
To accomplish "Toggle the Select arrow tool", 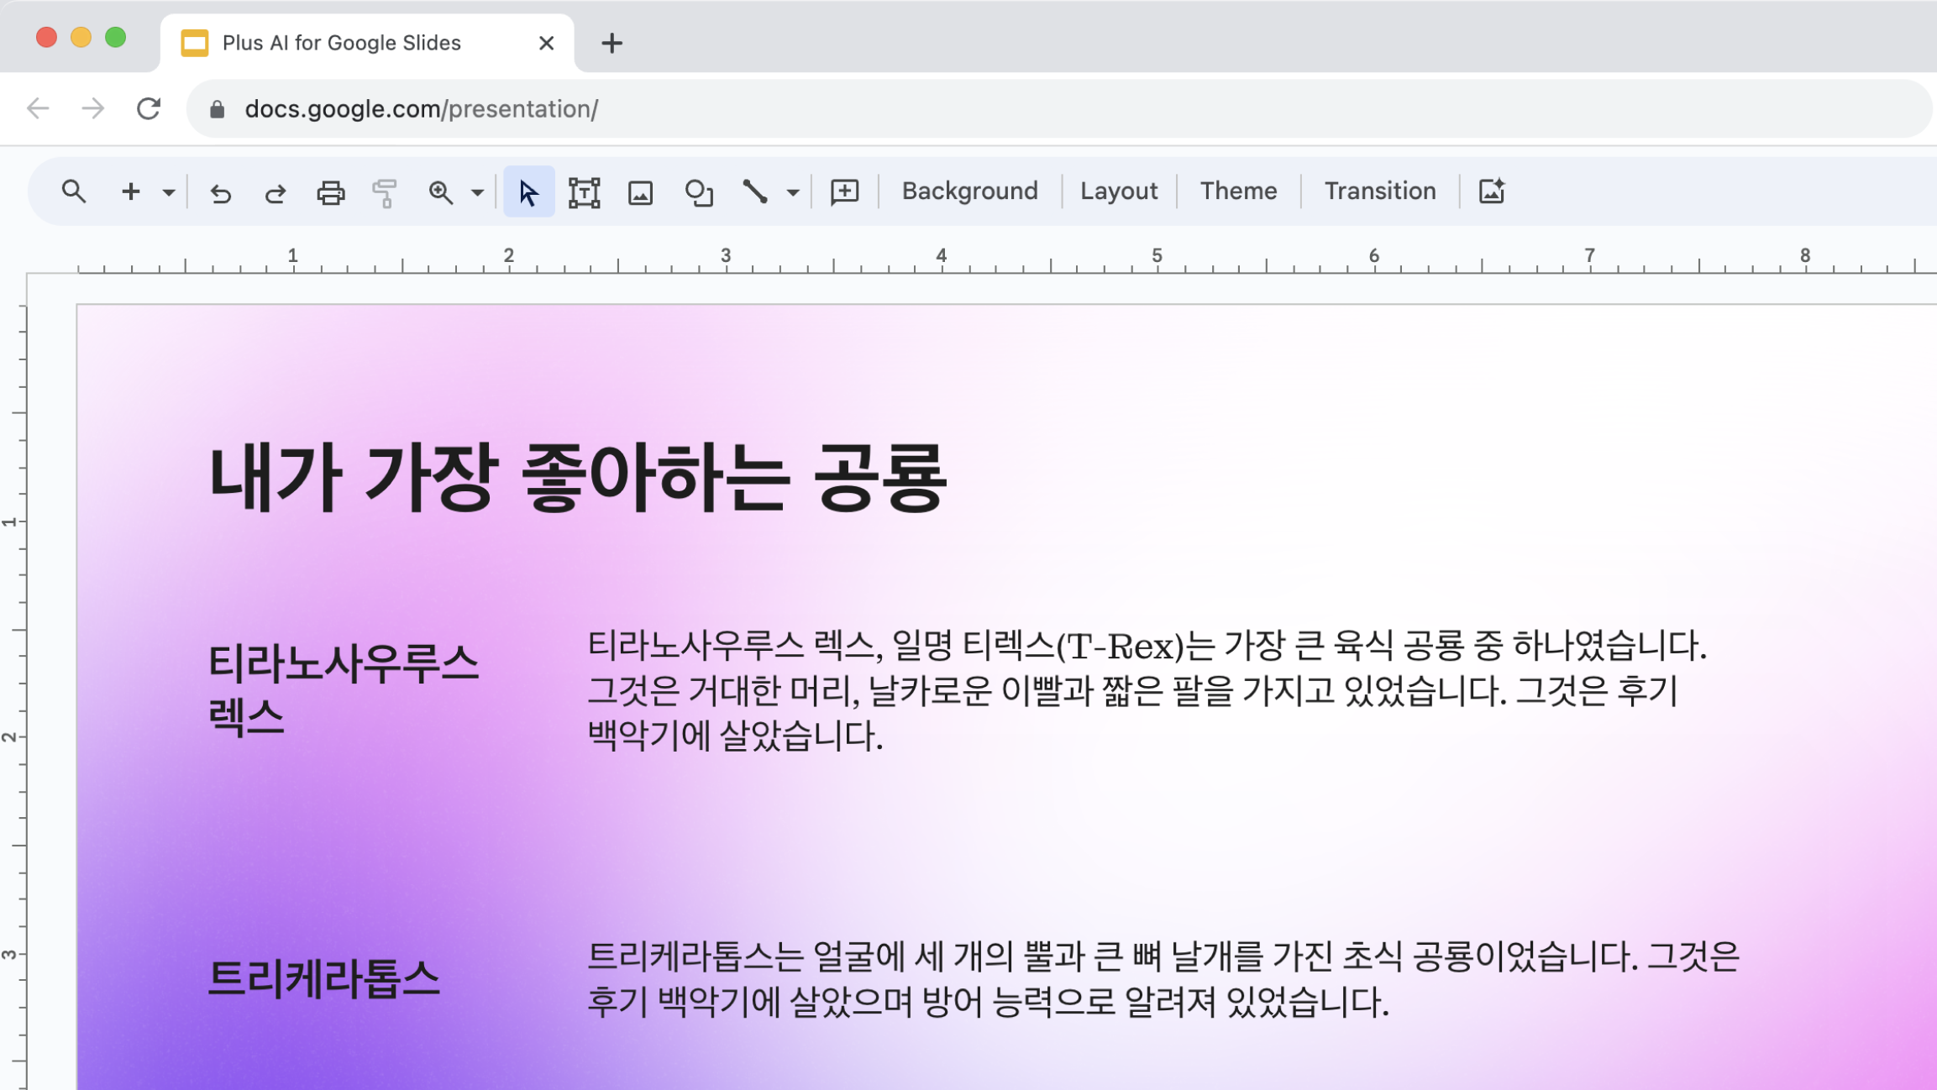I will (x=528, y=191).
